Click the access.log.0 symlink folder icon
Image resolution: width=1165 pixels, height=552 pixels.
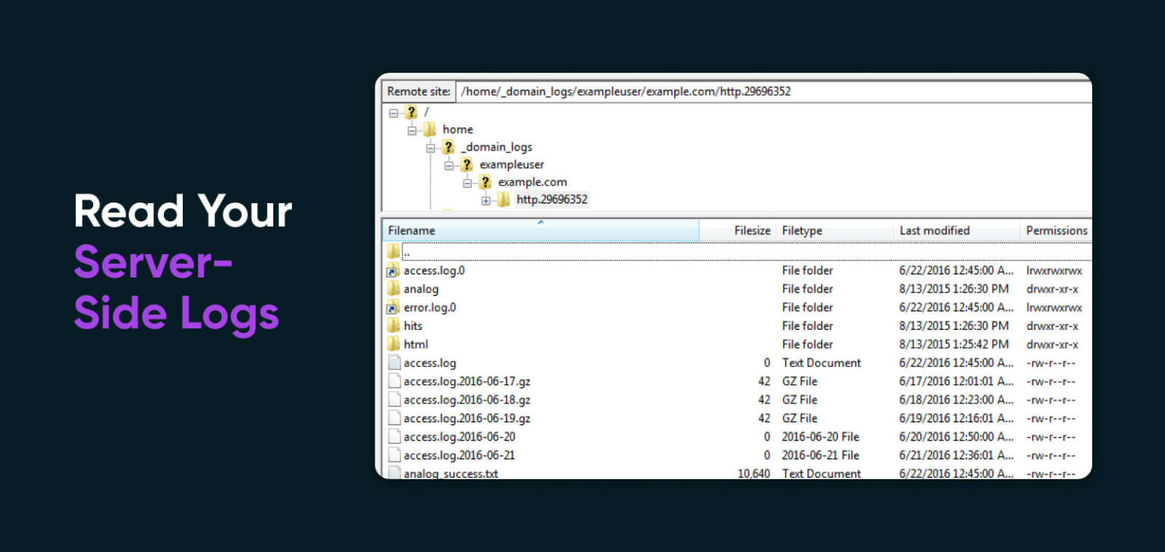(392, 271)
